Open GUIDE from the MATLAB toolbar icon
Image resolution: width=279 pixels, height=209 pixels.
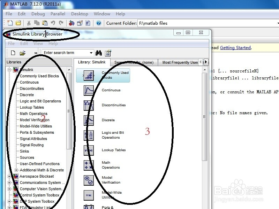[80, 23]
